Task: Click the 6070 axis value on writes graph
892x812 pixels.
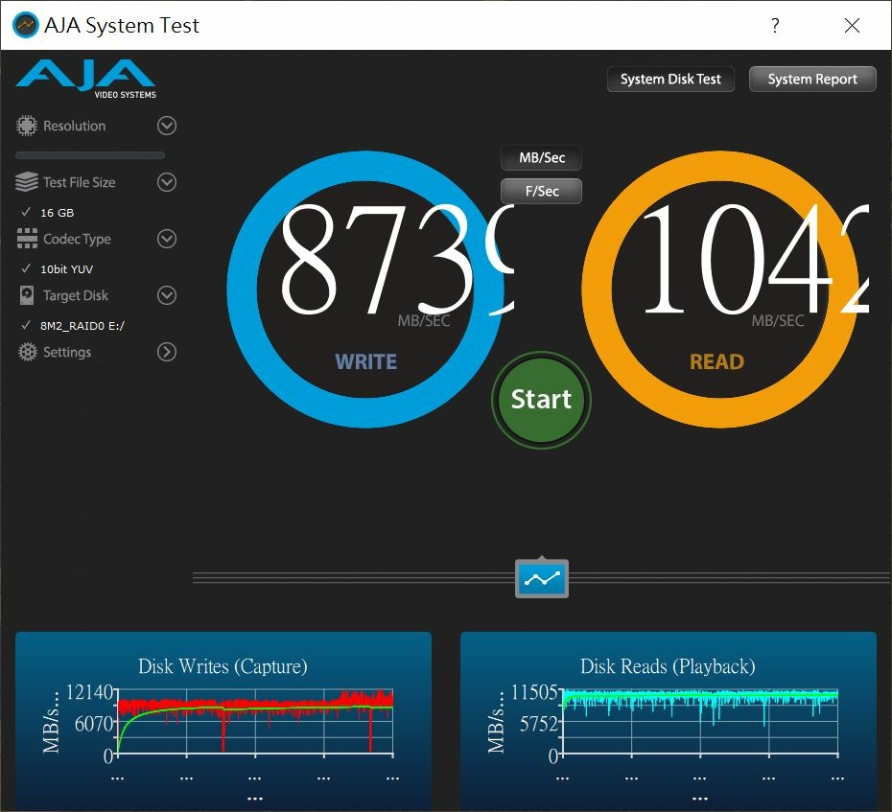Action: coord(94,724)
